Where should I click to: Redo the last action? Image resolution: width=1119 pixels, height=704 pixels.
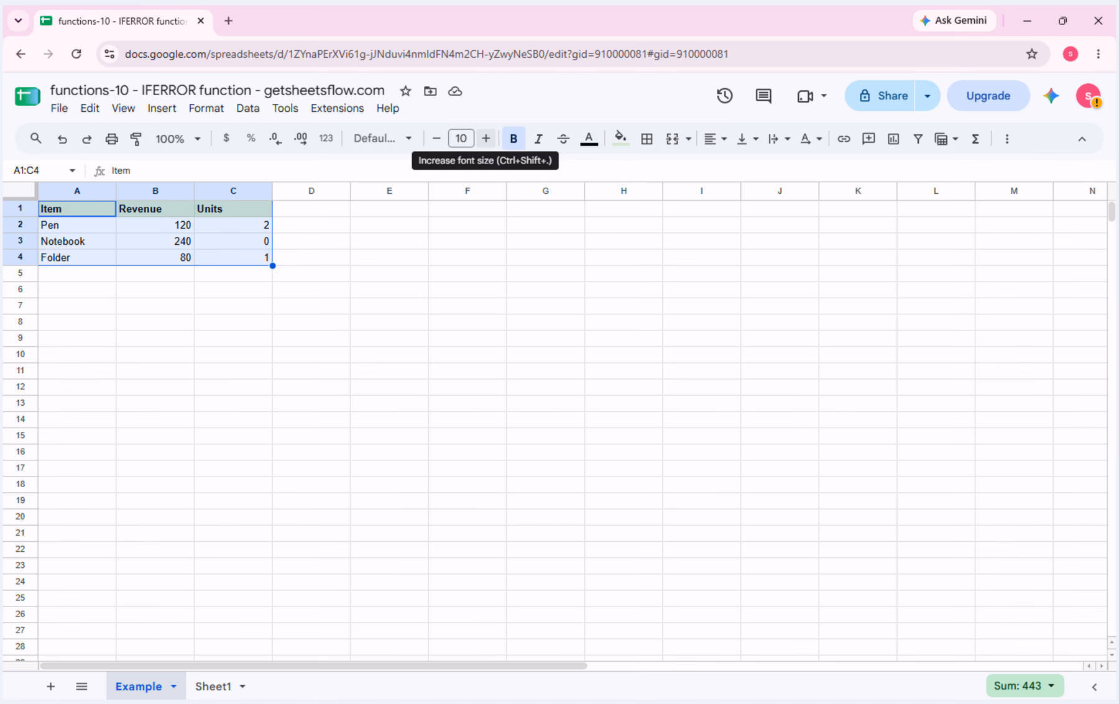pyautogui.click(x=87, y=139)
